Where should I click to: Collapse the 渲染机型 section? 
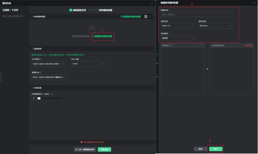pyautogui.click(x=32, y=49)
